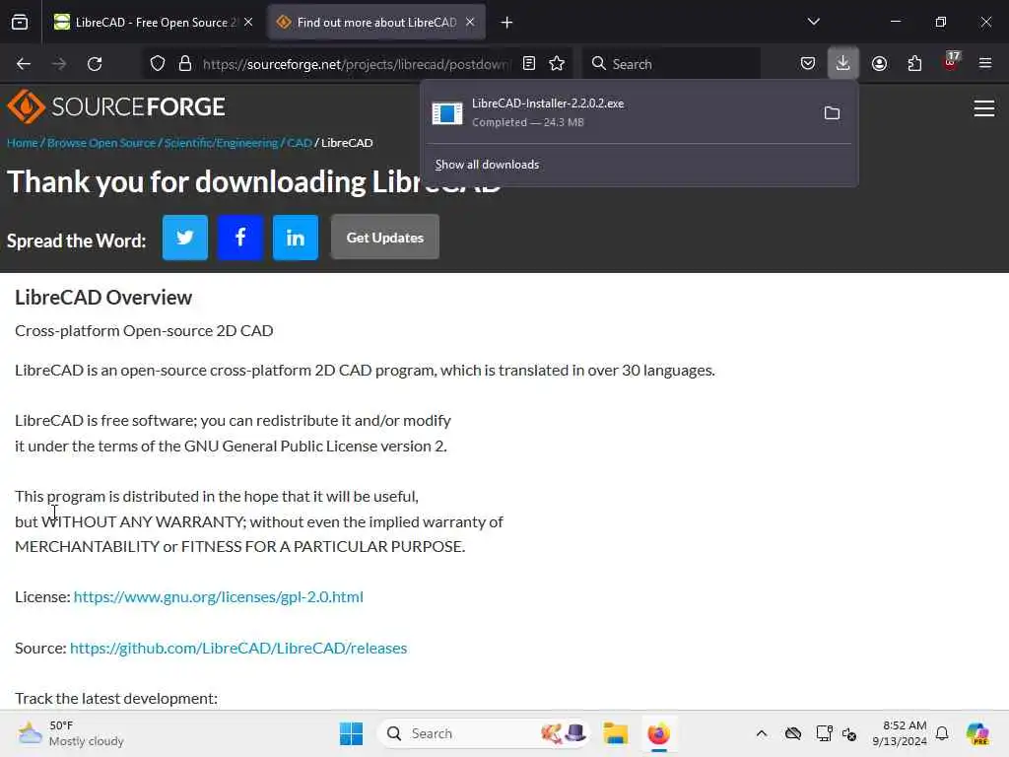Toggle reader view icon
The height and width of the screenshot is (757, 1009).
529,64
